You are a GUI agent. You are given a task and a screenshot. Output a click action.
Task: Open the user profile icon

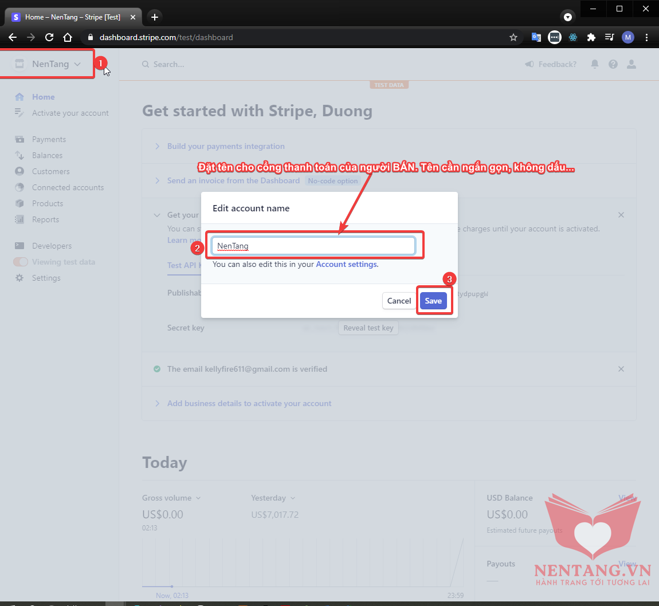[x=631, y=64]
